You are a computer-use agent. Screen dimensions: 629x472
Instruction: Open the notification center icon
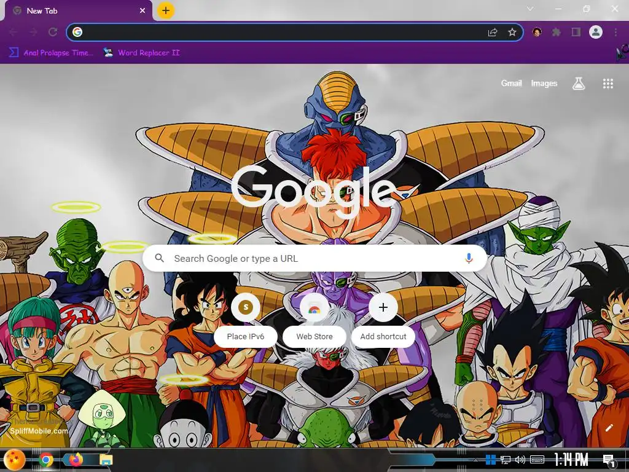(x=609, y=460)
